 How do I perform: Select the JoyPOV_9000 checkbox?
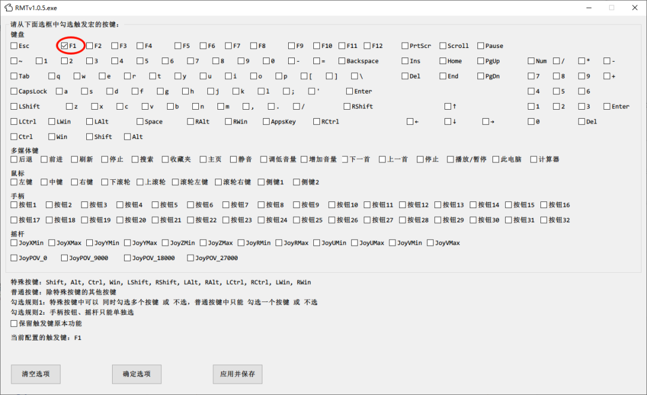(65, 258)
